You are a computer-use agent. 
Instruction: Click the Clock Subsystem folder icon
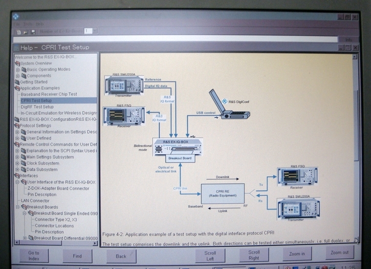(23, 163)
